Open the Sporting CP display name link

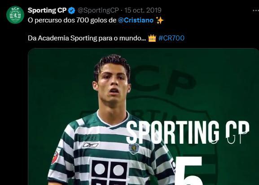[x=47, y=10]
